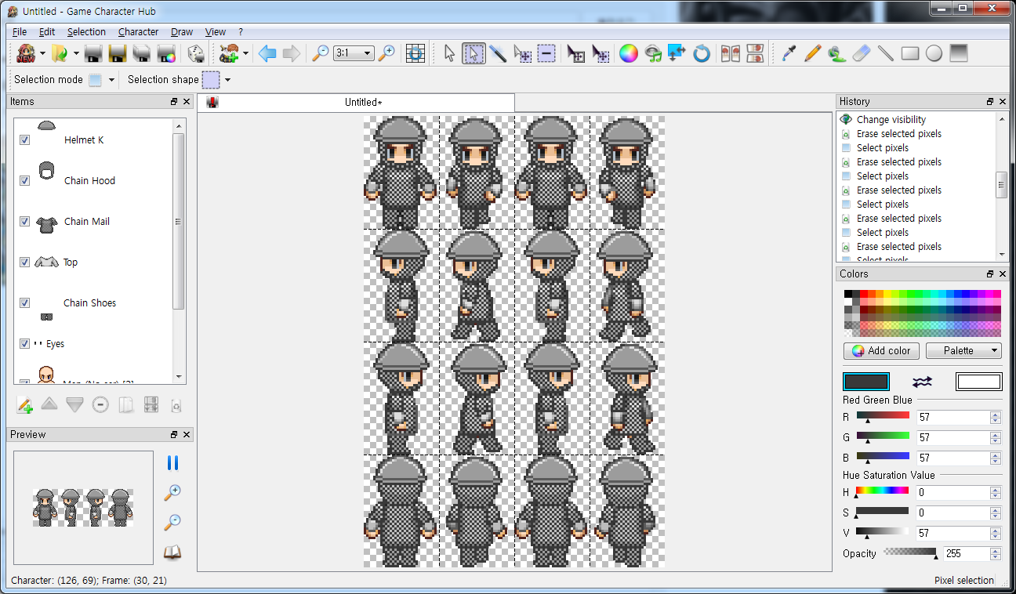
Task: Expand the add item dropdown arrow
Action: coord(246,53)
